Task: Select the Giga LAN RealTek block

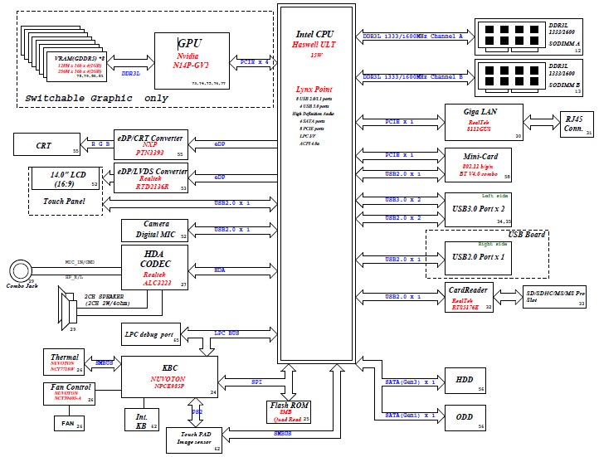Action: tap(484, 122)
